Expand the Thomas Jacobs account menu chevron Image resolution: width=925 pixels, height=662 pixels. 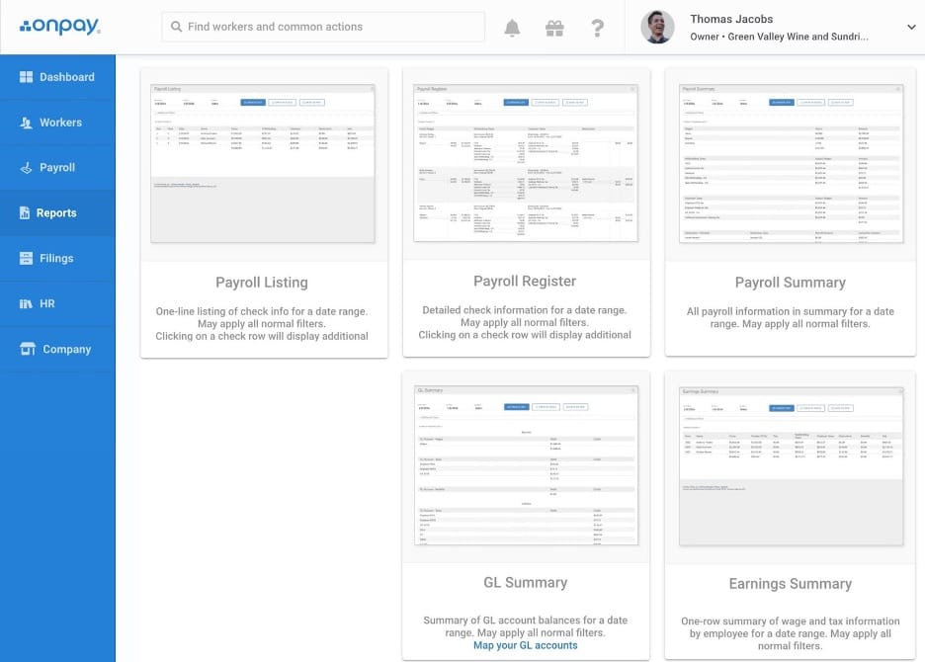tap(910, 27)
